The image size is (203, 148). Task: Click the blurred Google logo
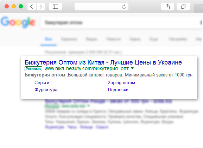click(x=18, y=22)
